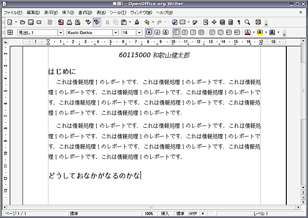Click the next page double-arrow button

[x=303, y=202]
